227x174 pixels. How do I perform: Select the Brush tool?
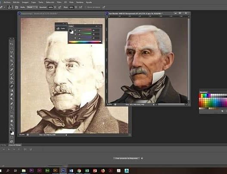pos(12,73)
